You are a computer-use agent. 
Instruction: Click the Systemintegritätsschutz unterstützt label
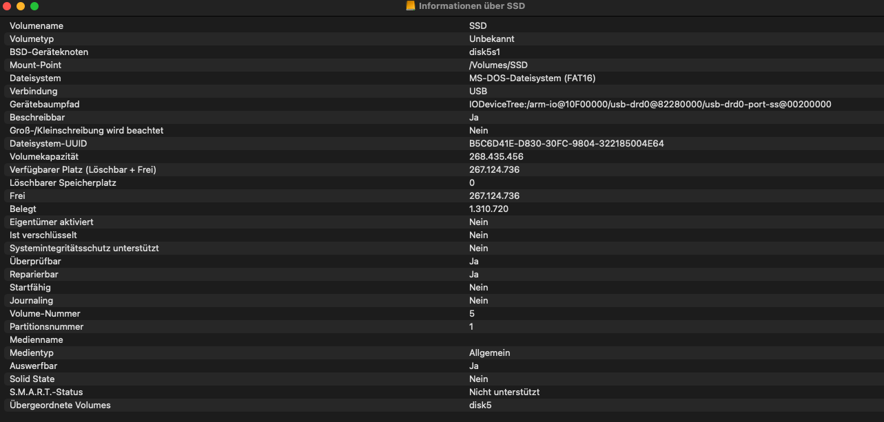[84, 249]
